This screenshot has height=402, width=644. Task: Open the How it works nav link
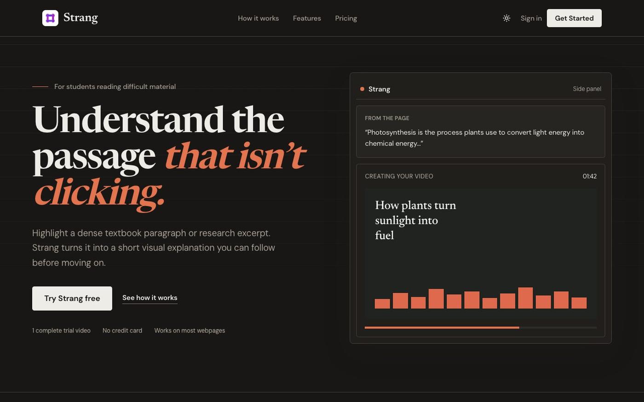[x=258, y=18]
